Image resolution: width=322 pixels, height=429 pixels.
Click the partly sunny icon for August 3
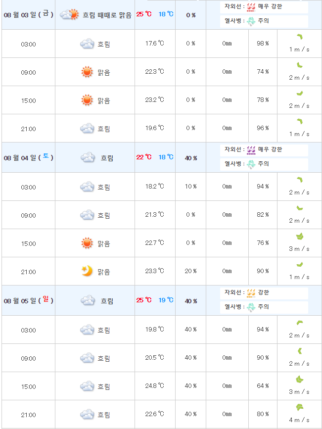69,14
